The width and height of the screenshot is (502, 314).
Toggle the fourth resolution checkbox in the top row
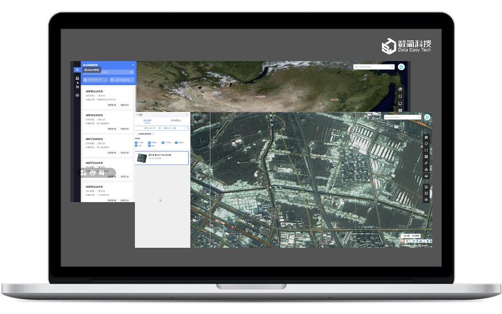[177, 143]
